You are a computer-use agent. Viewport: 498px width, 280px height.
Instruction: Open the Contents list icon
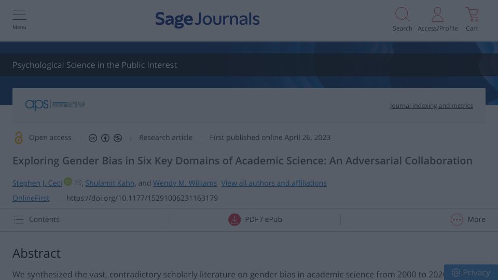(x=19, y=219)
